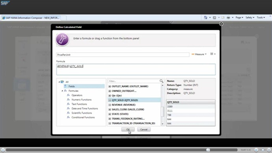
Task: Click the fx icon beside Operators
Action: [x=68, y=95]
